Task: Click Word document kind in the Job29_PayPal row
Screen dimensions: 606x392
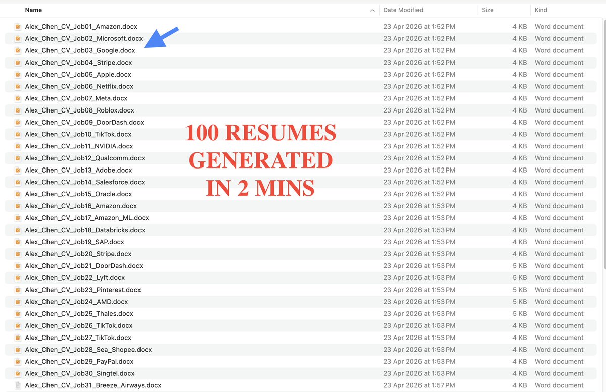Action: point(559,362)
